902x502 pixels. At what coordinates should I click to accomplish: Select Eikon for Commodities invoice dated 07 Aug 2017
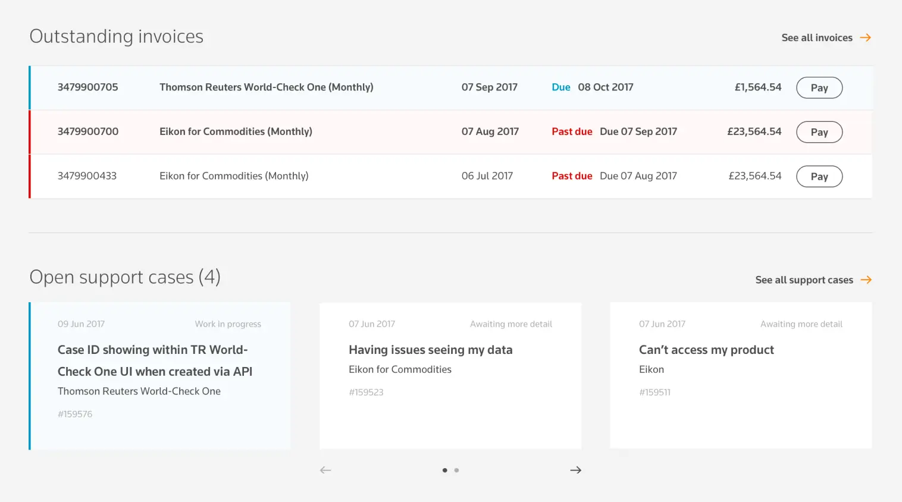(236, 131)
